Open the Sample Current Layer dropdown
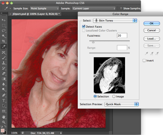The image size is (163, 135). [x=94, y=8]
